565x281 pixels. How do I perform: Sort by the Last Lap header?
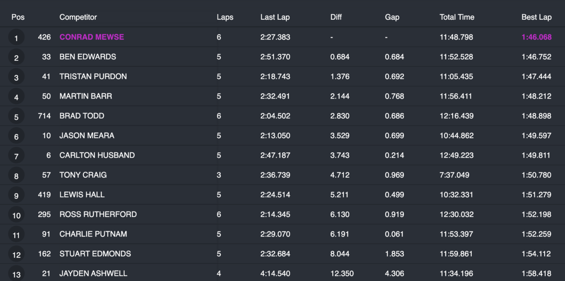click(275, 17)
